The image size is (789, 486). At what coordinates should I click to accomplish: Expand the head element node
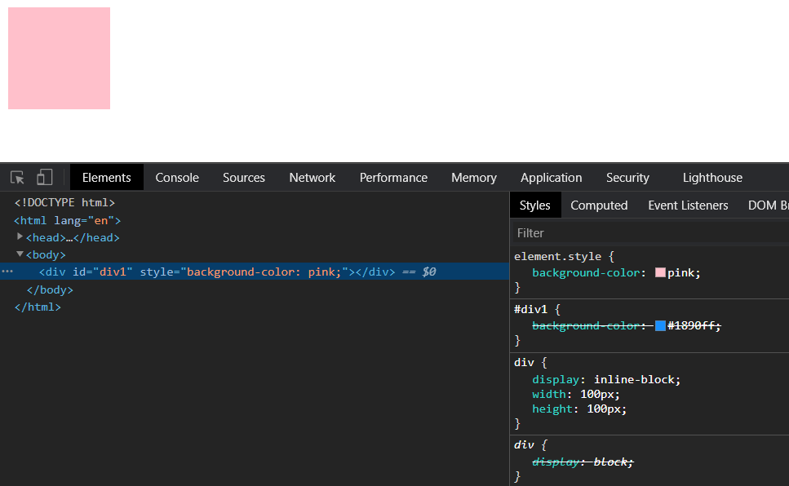pyautogui.click(x=20, y=237)
